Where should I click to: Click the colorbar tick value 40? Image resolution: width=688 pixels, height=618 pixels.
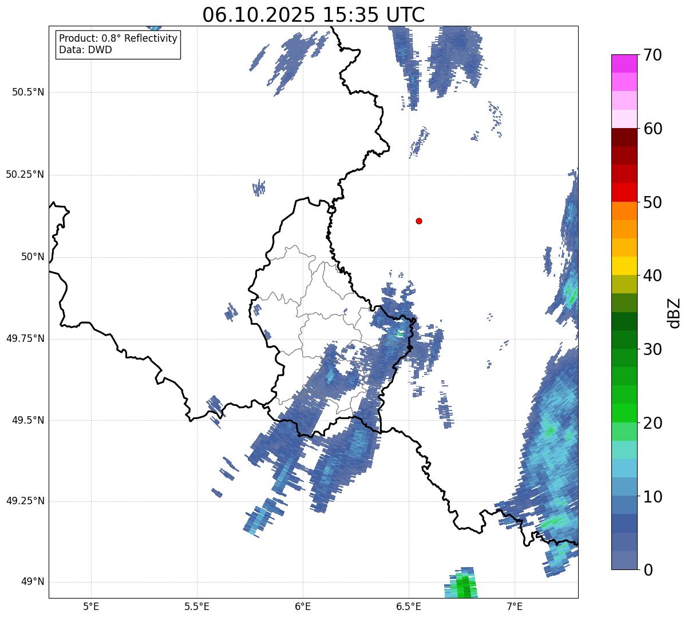[653, 276]
